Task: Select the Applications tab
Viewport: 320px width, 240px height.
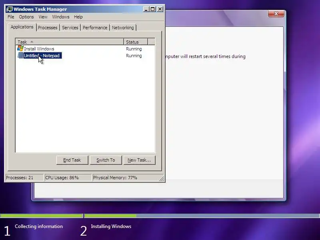Action: pos(22,27)
